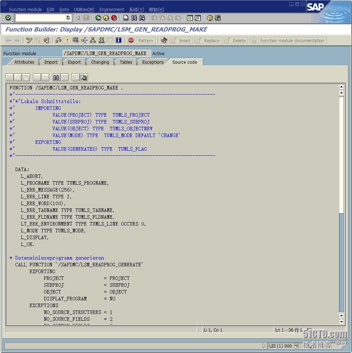Click the code line 'L_ERR_LINE TYPE I,'
352x353 pixels.
pyautogui.click(x=46, y=197)
